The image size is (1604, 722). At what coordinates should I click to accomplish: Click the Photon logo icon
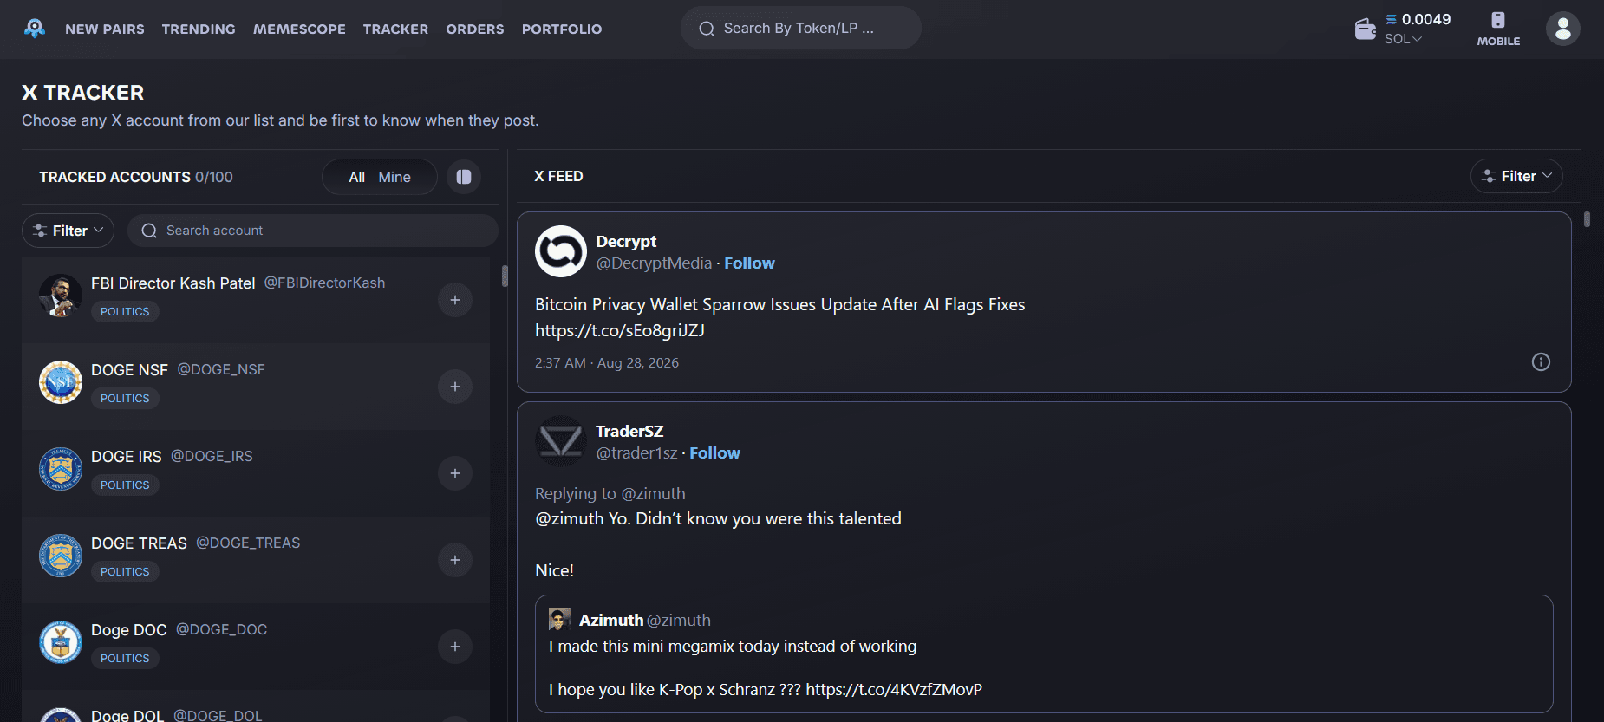point(35,29)
